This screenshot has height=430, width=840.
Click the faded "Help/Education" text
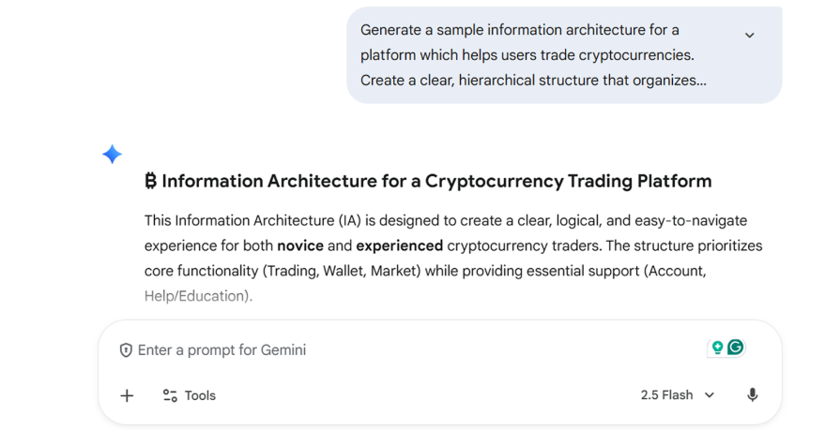coord(198,296)
